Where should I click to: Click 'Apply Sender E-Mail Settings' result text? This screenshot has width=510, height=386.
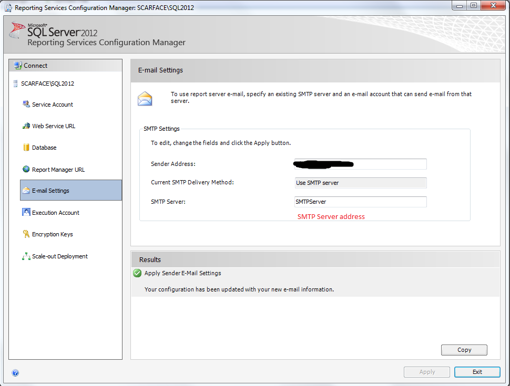183,273
